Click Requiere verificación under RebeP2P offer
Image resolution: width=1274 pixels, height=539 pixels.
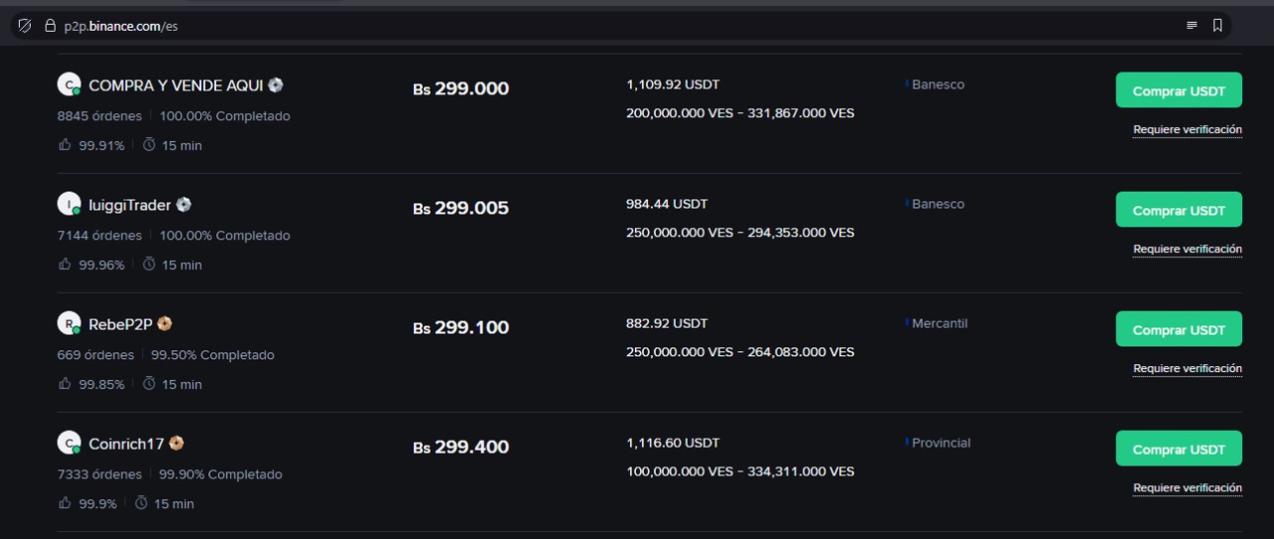point(1187,369)
